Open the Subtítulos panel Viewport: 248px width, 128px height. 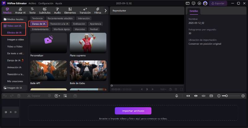[45, 11]
